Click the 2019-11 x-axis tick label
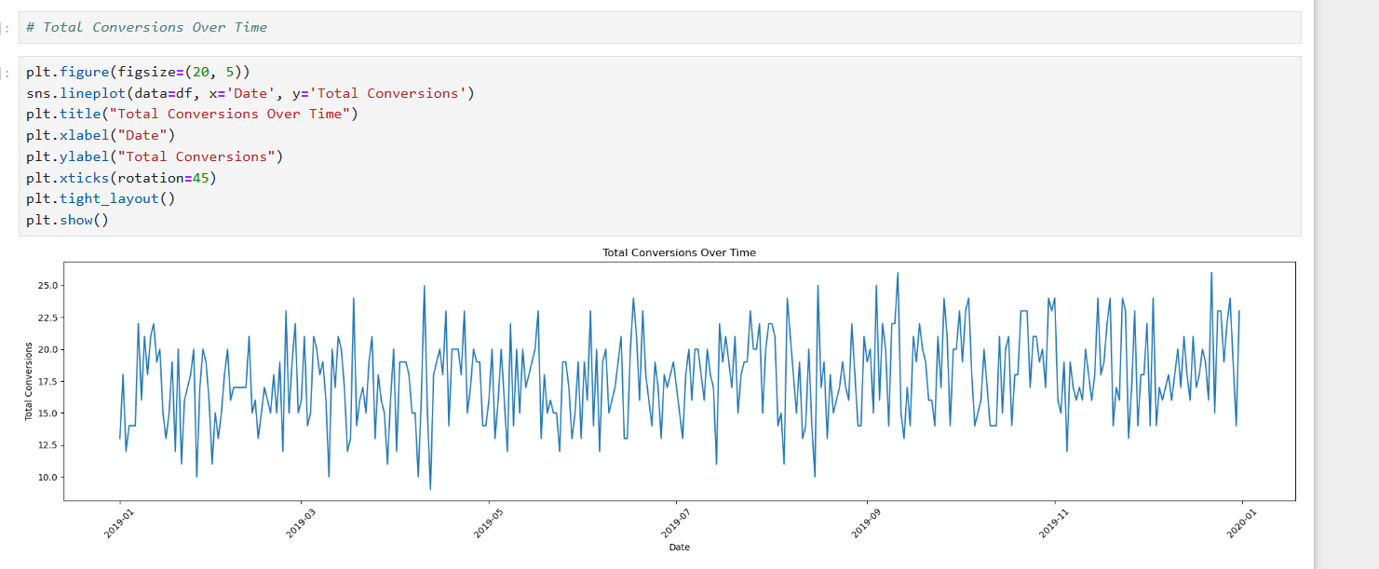1379x569 pixels. (1046, 524)
